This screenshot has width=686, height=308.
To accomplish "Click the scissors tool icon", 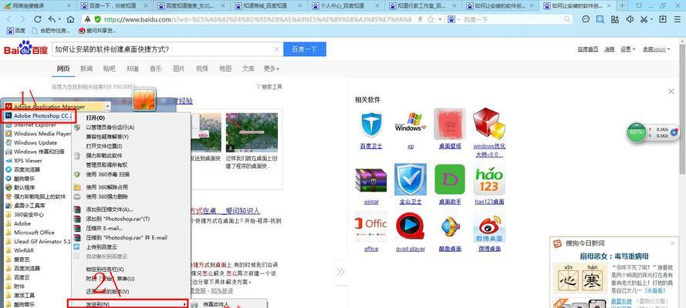I will pos(644,19).
